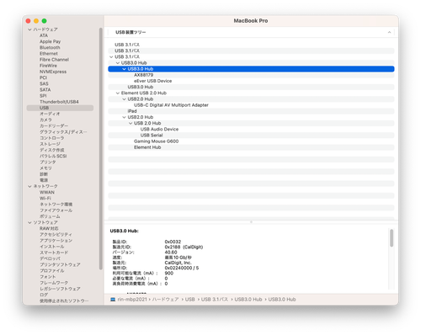Click the CalDigit, Inc. manufacturer value

coord(178,263)
